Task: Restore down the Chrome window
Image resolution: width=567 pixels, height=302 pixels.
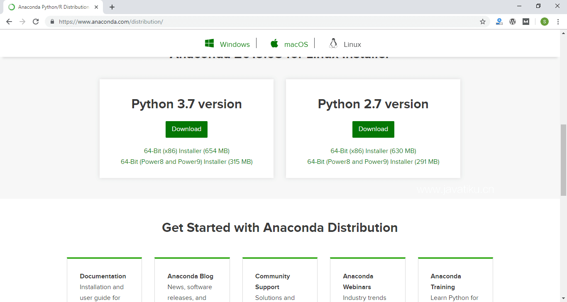Action: [538, 6]
